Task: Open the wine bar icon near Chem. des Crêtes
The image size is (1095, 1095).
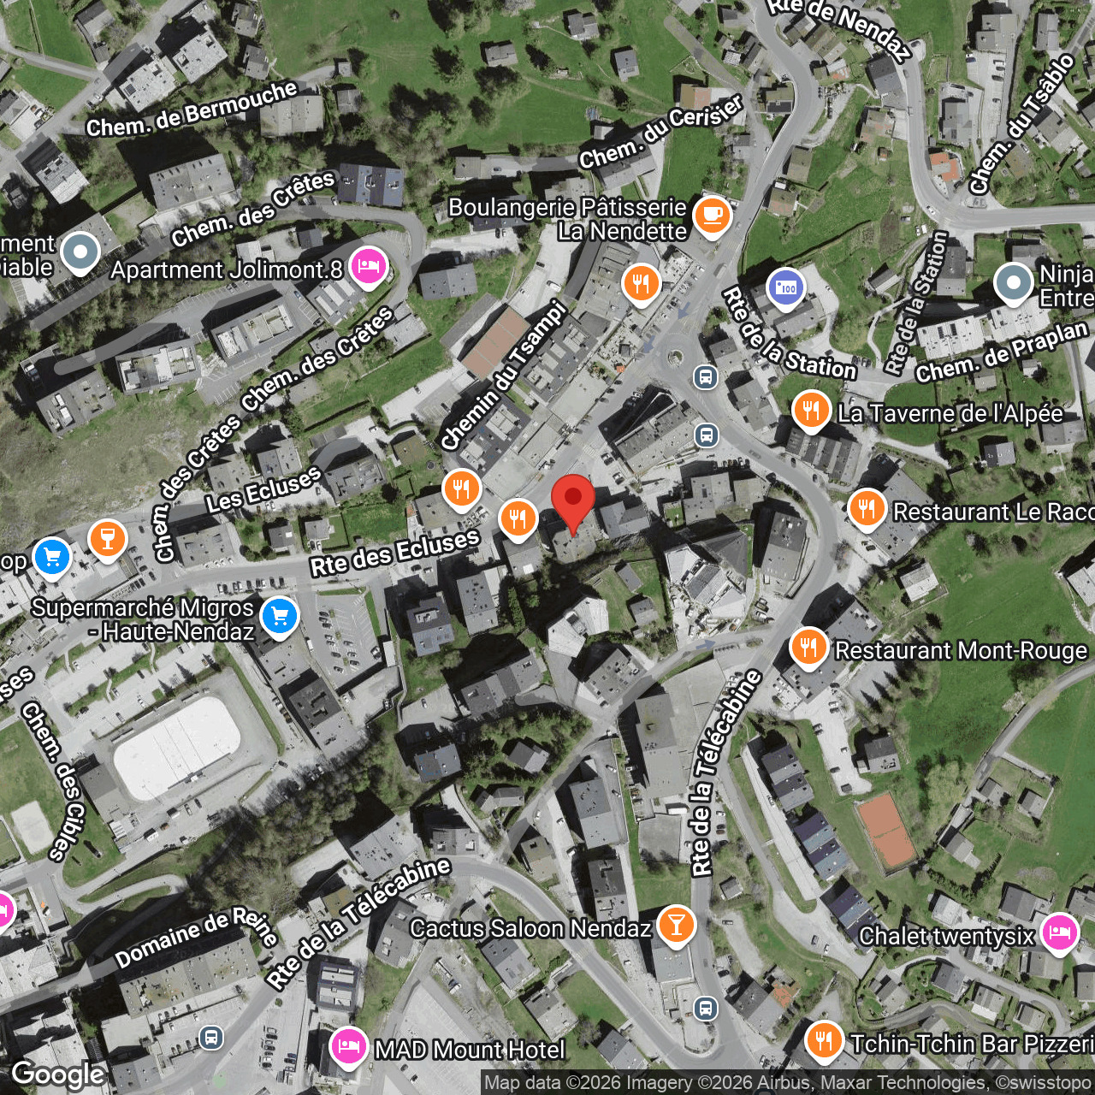Action: click(x=107, y=539)
